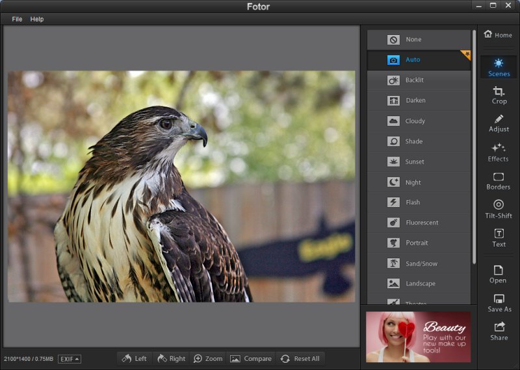Image resolution: width=520 pixels, height=370 pixels.
Task: Apply the Sunset scene preset
Action: coord(419,162)
